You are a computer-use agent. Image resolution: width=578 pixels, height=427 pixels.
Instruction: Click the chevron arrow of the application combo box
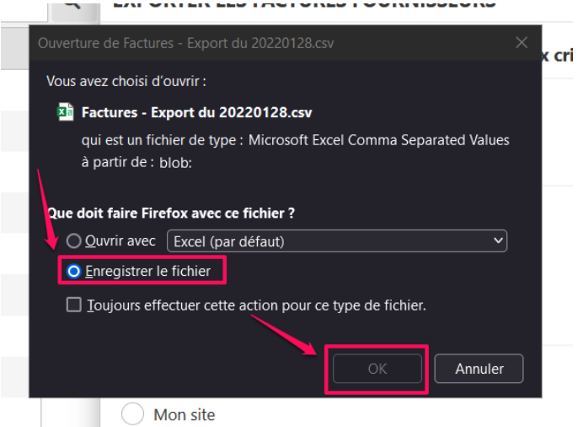(x=495, y=241)
